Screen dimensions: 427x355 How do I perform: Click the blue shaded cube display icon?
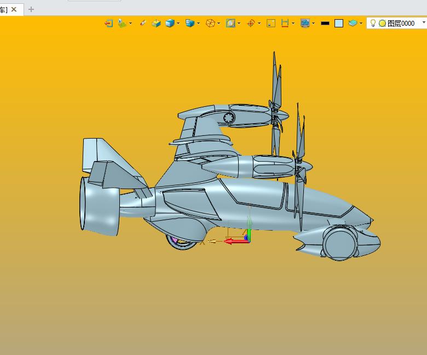coord(170,23)
